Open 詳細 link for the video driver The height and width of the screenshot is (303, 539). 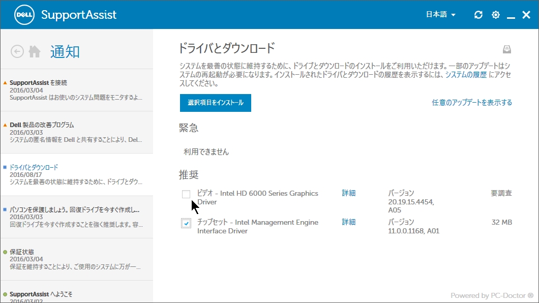(348, 193)
